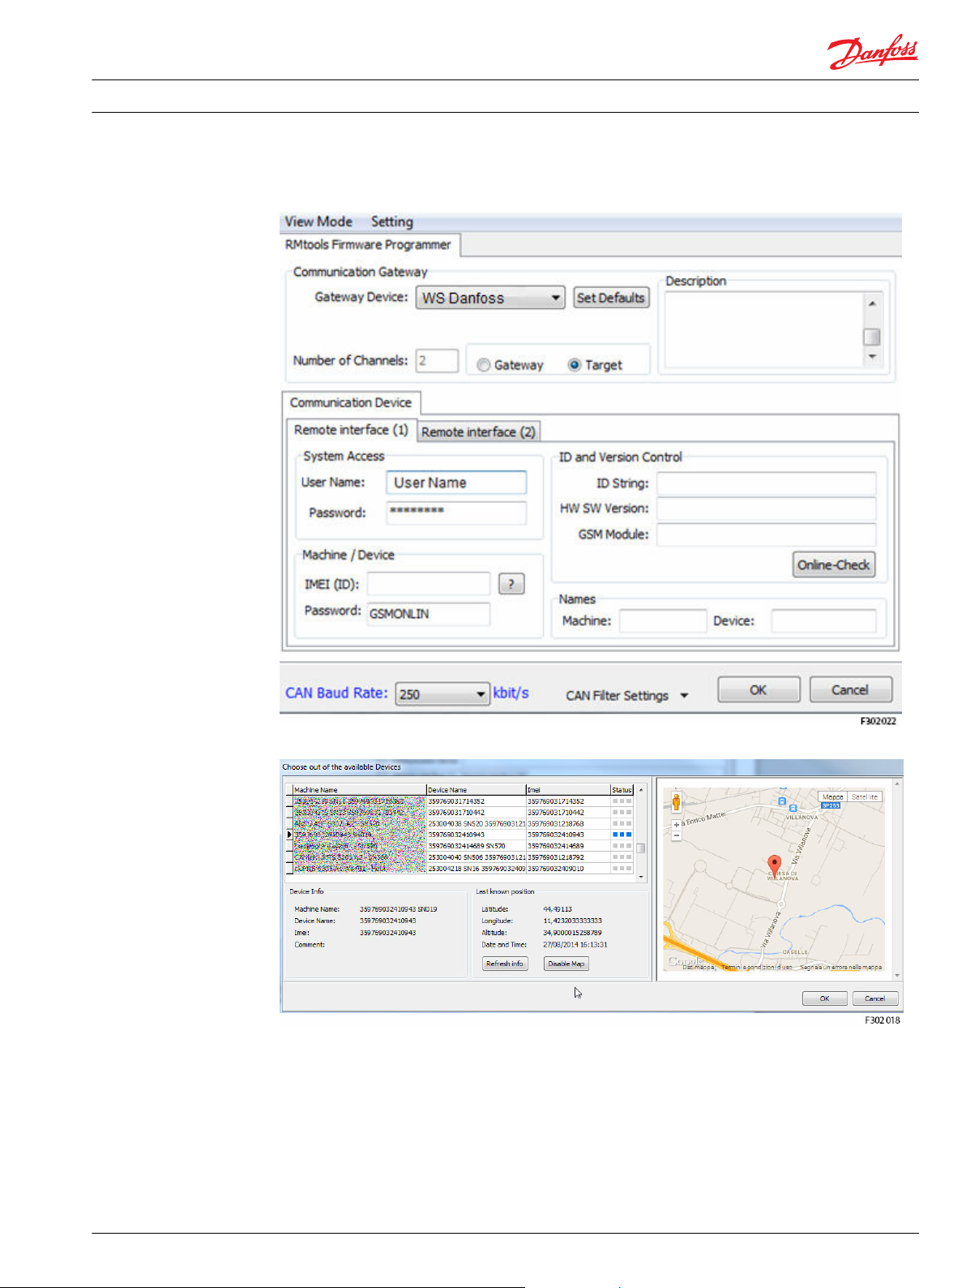The width and height of the screenshot is (966, 1288).
Task: Open the Setting menu
Action: [x=392, y=221]
